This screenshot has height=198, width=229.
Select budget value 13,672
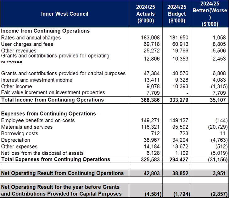click(x=180, y=147)
